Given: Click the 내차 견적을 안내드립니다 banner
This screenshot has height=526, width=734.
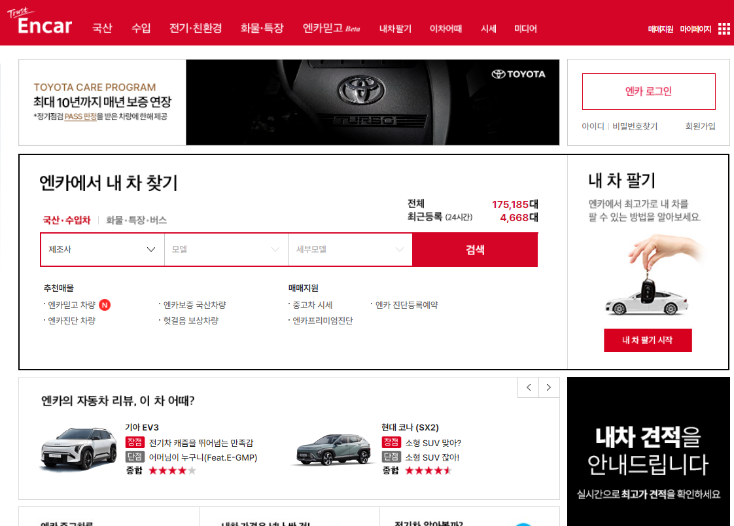Looking at the screenshot, I should click(648, 451).
